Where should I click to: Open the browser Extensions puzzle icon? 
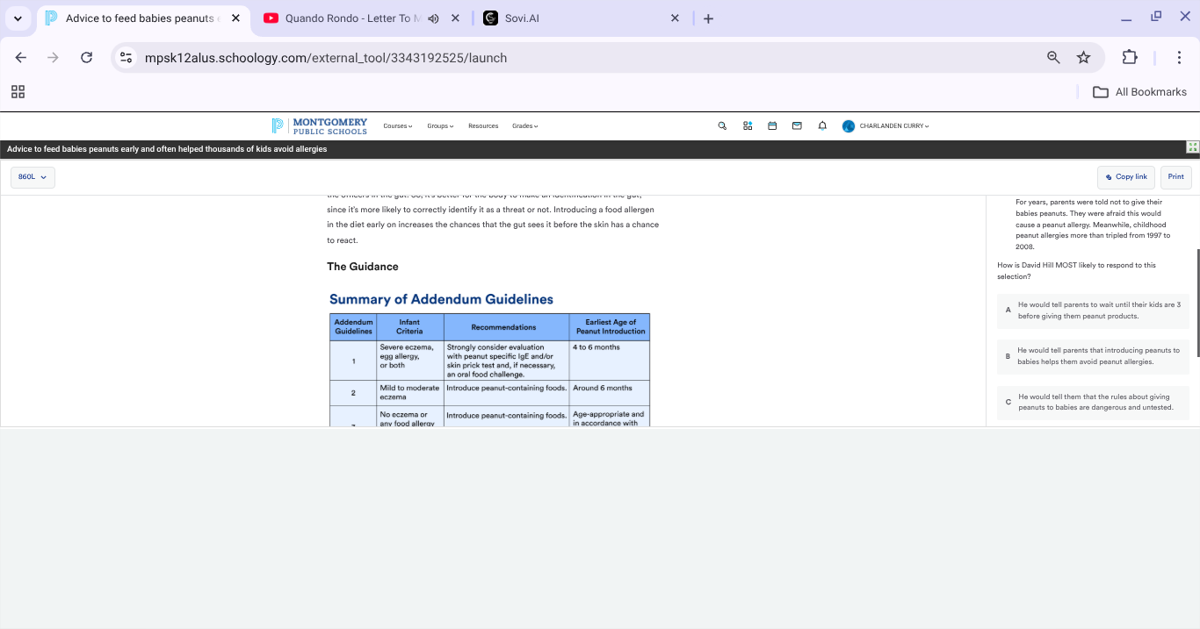tap(1130, 58)
